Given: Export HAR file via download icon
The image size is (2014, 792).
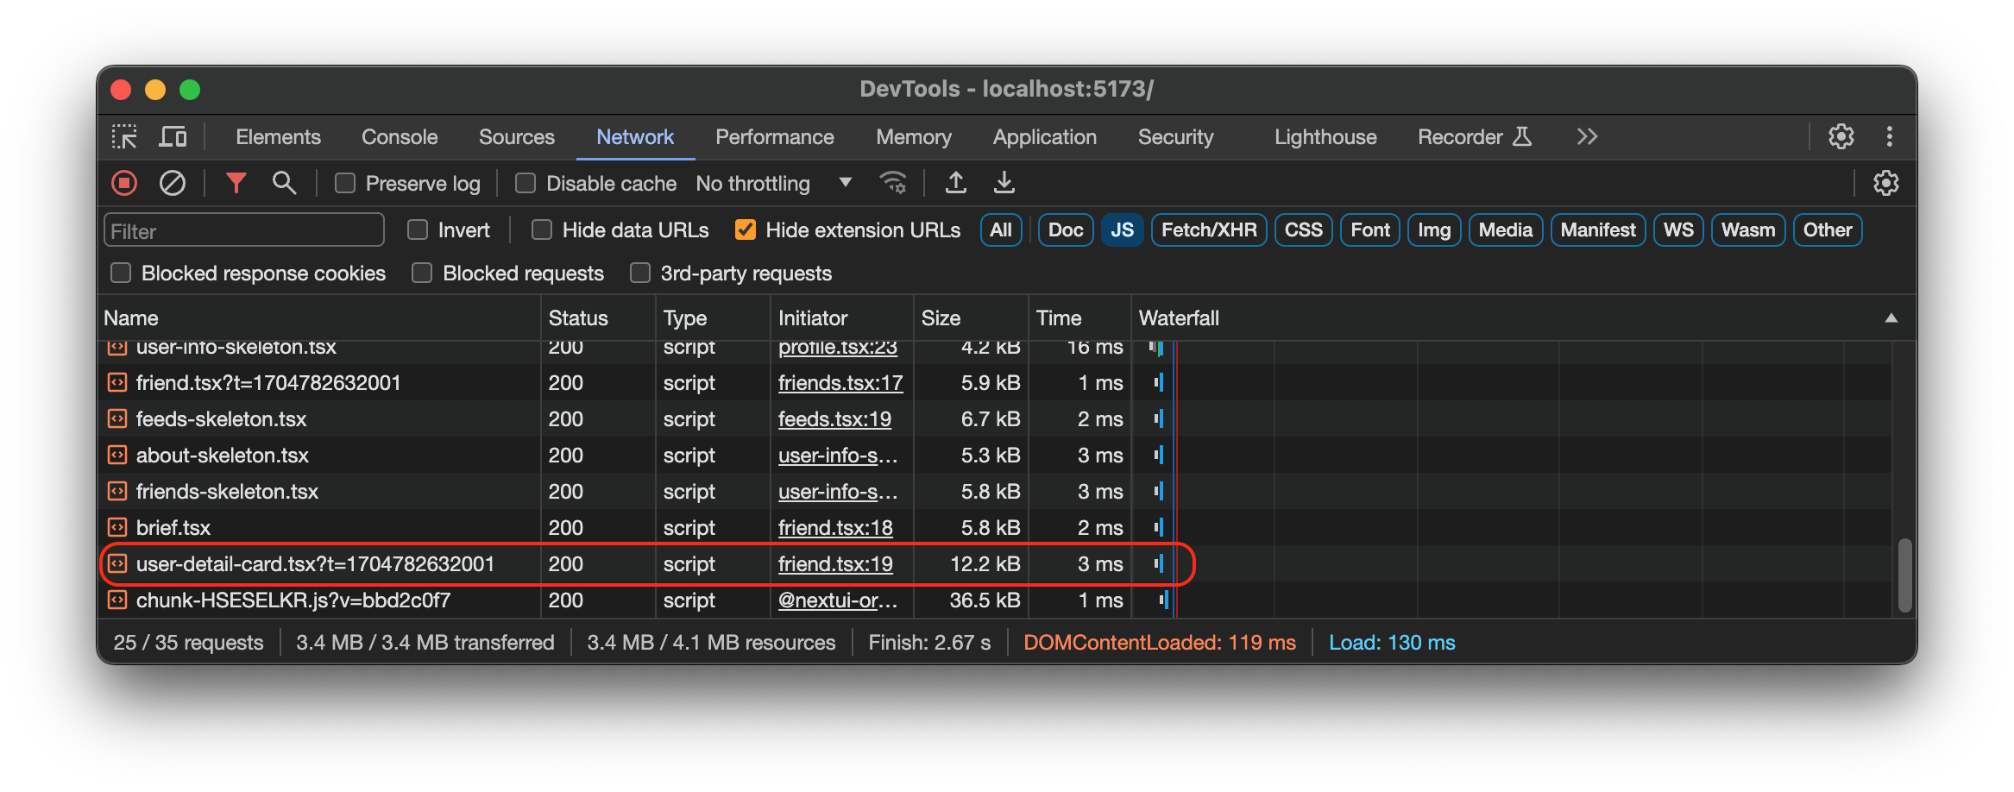Looking at the screenshot, I should (1004, 183).
